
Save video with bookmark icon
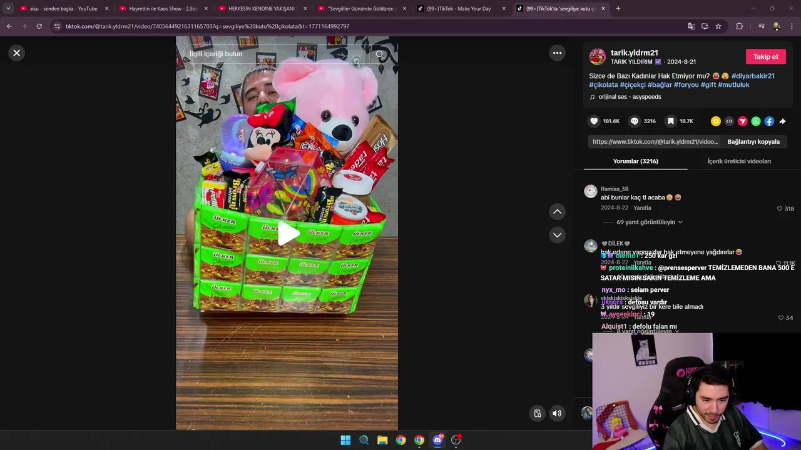pos(670,121)
